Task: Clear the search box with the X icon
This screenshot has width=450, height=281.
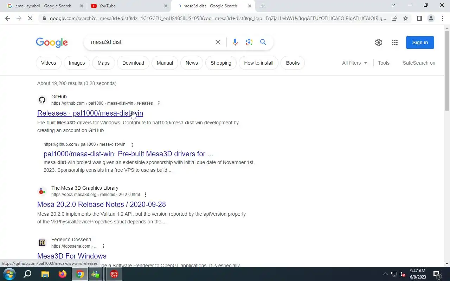Action: pos(218,42)
